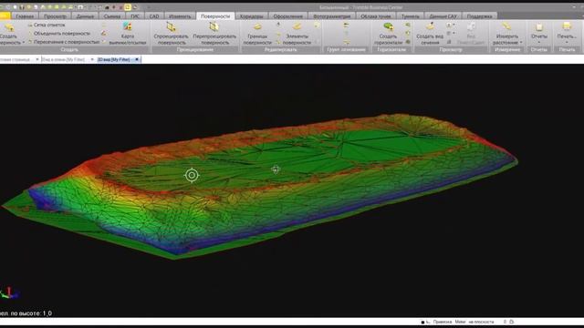Choose Пересечение с поверхностью command

tap(64, 42)
